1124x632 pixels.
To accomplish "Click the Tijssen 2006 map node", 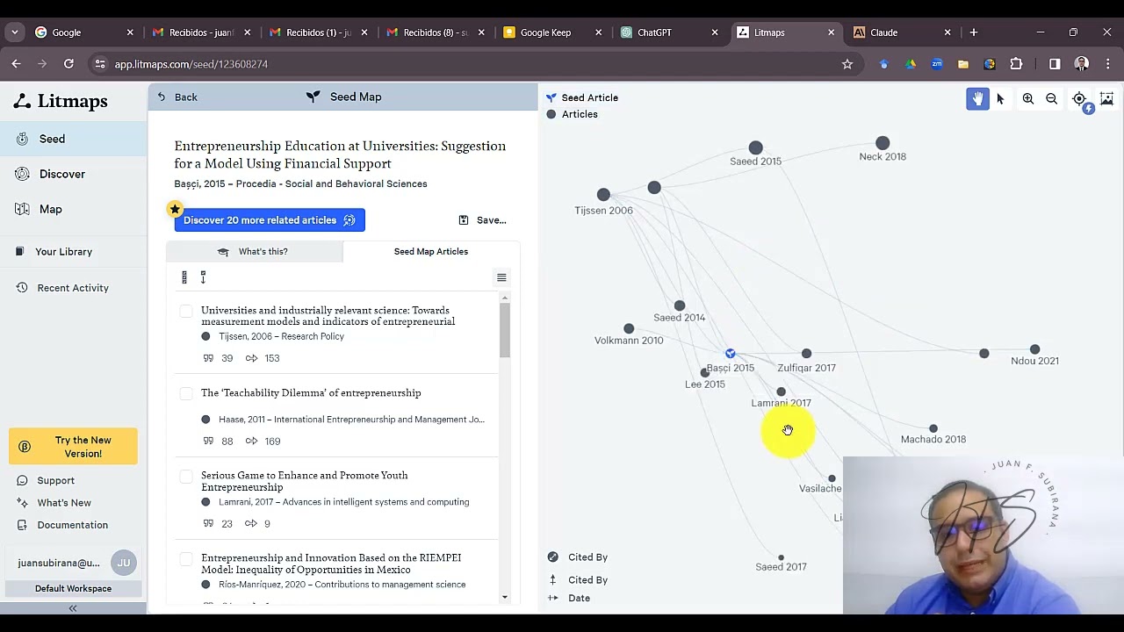I will [603, 194].
